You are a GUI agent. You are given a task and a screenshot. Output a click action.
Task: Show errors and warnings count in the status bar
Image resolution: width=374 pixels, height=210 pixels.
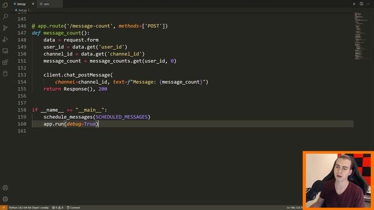[x=57, y=208]
